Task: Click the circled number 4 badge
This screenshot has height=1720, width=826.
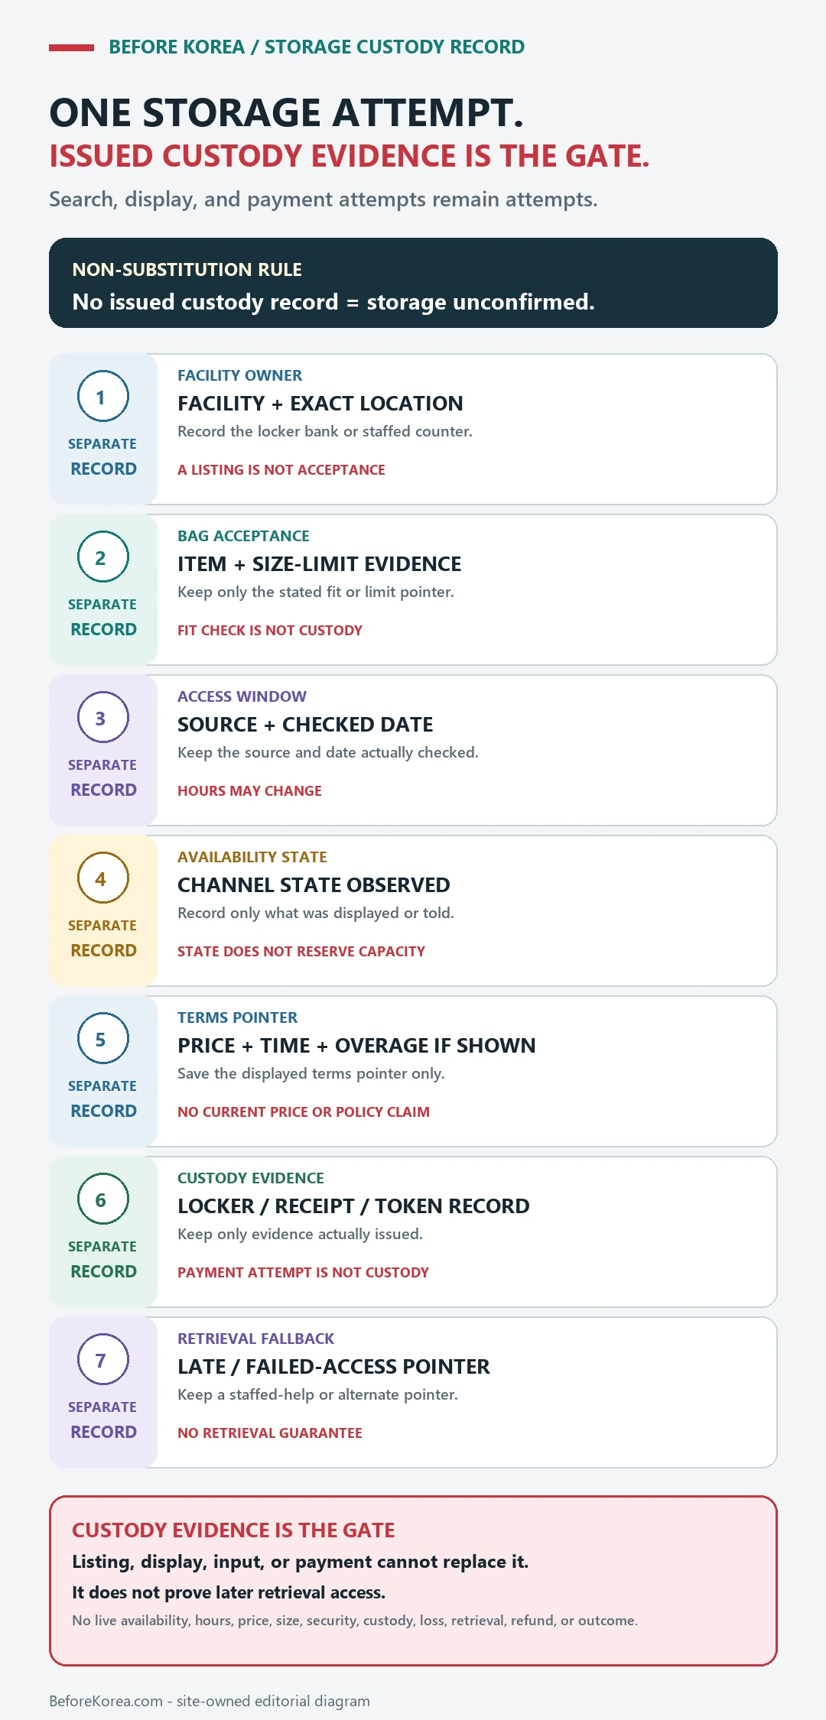Action: point(102,878)
